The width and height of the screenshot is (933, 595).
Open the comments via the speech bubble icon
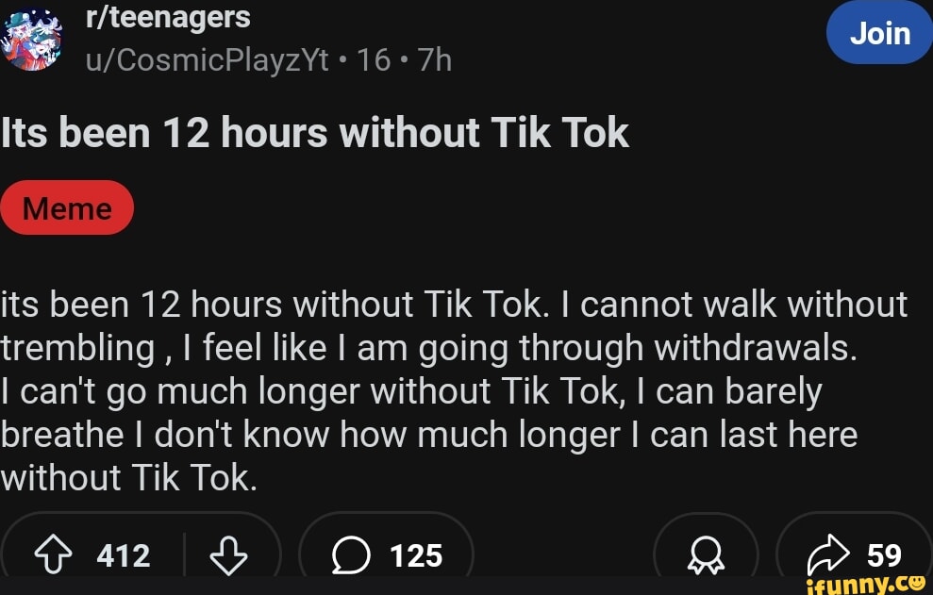pyautogui.click(x=352, y=555)
